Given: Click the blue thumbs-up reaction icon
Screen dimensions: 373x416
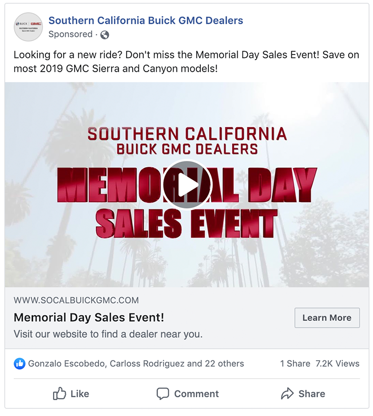Looking at the screenshot, I should click(x=20, y=363).
